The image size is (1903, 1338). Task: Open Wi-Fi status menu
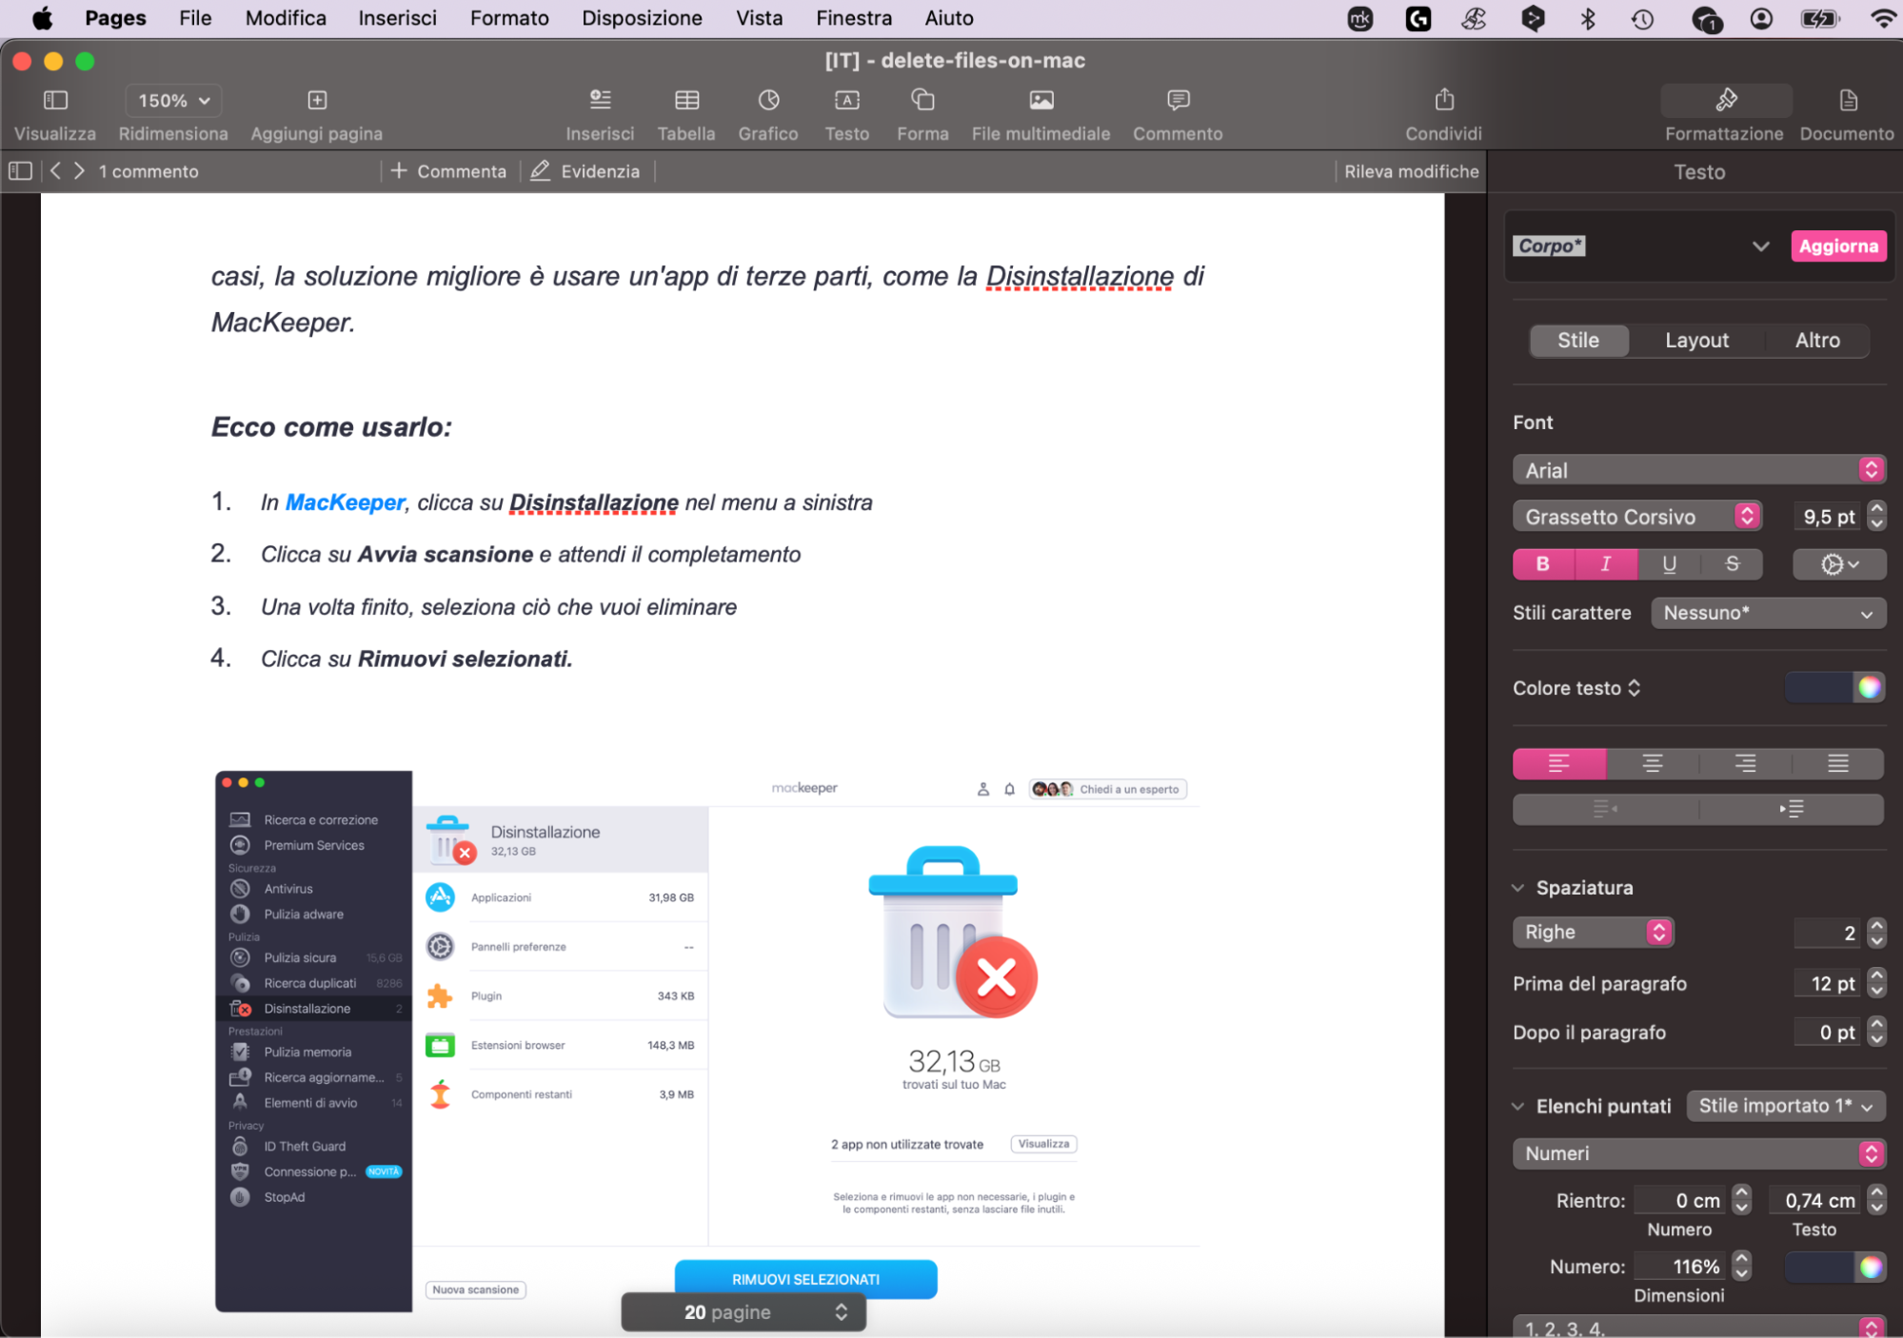pos(1882,19)
